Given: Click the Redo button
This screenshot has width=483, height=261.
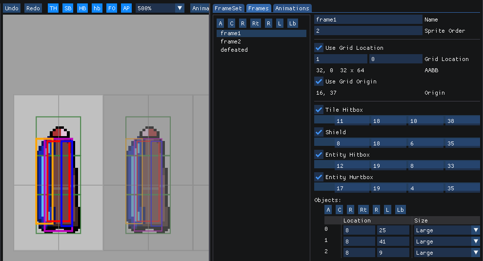Looking at the screenshot, I should [33, 8].
